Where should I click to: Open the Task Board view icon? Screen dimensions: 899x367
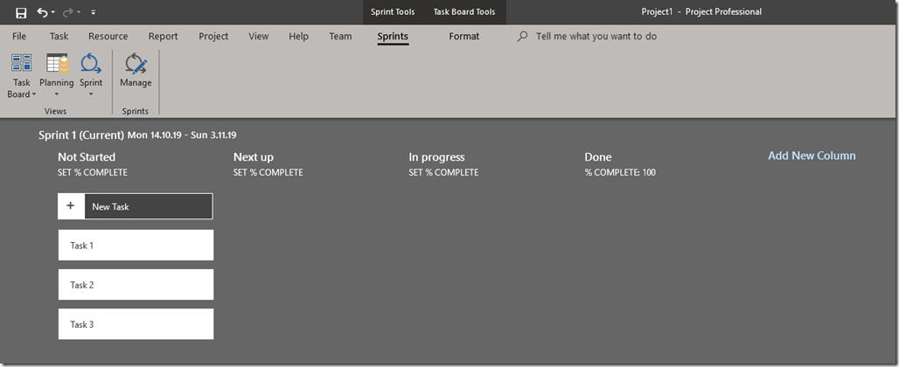coord(21,64)
